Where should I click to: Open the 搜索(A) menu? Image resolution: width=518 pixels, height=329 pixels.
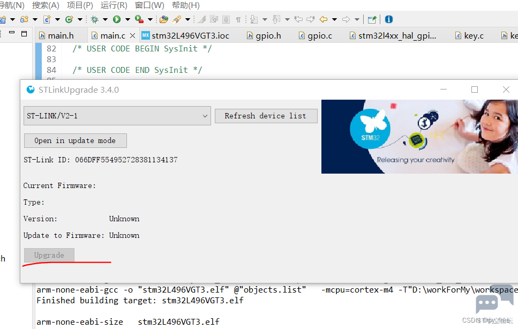click(46, 5)
